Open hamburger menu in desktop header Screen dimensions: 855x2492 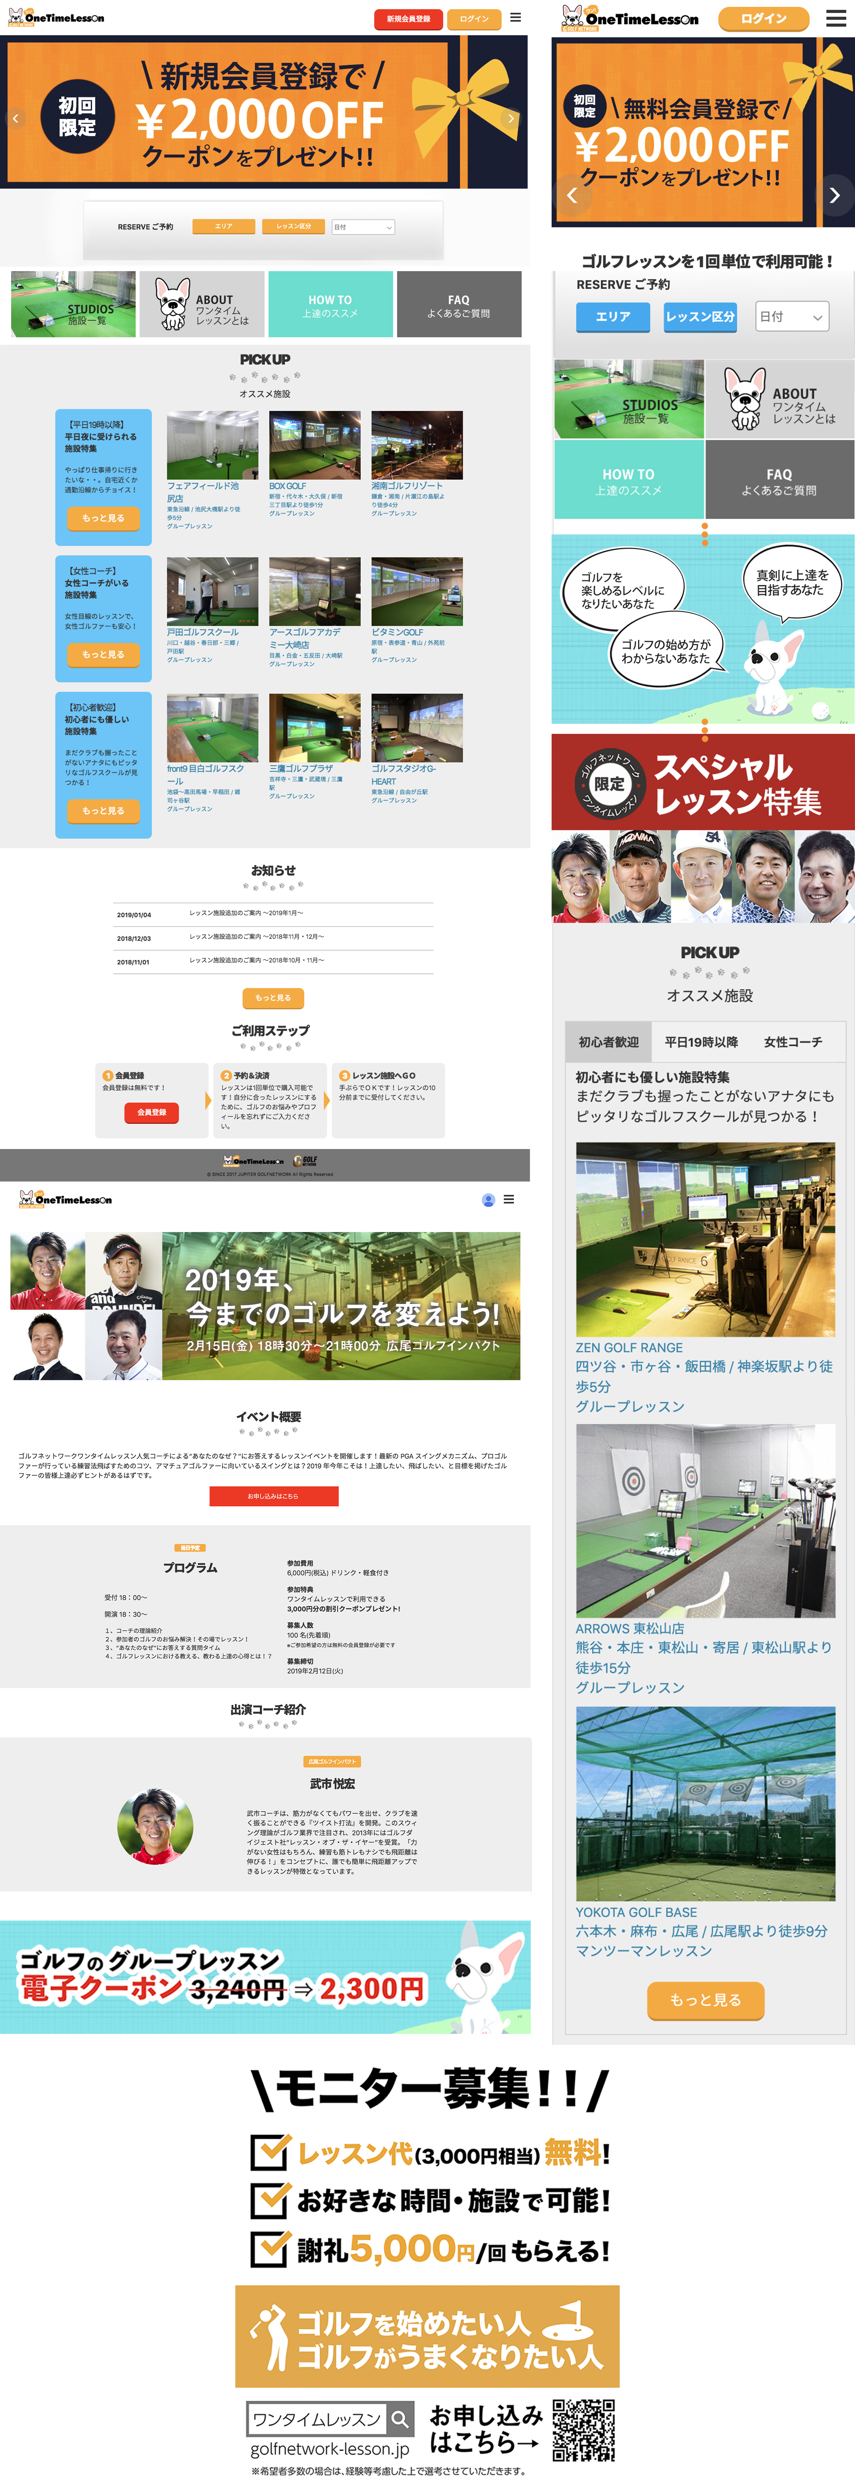(515, 18)
